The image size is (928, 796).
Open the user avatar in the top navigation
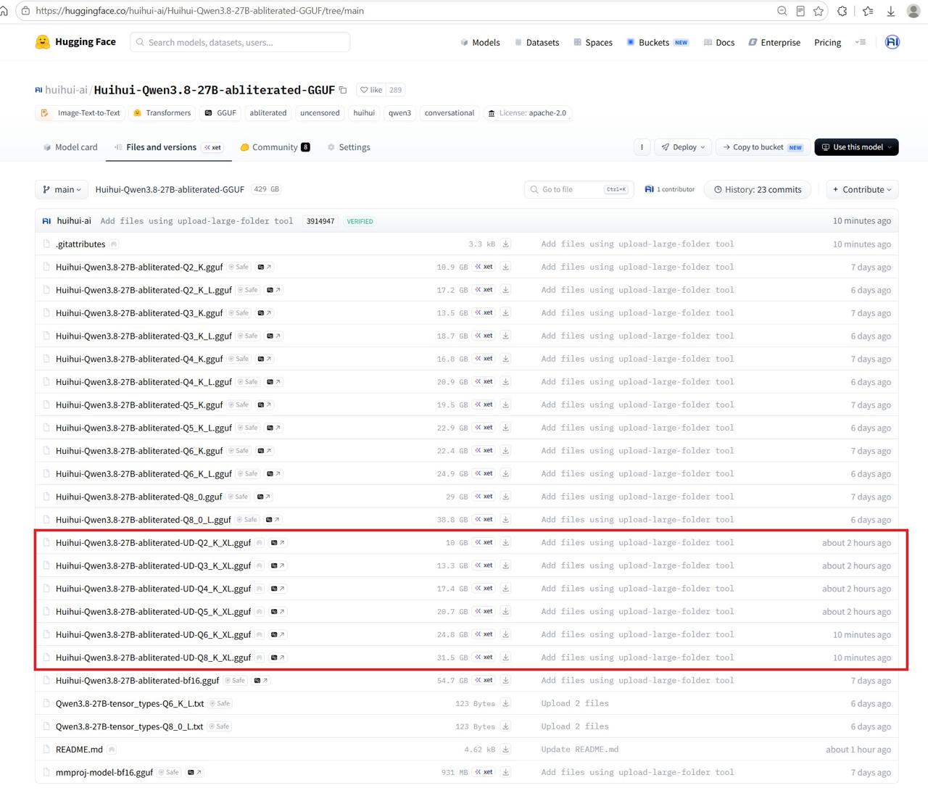(x=892, y=42)
